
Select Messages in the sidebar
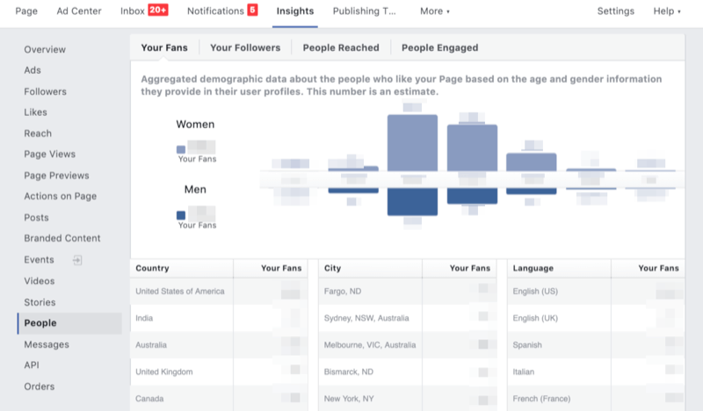coord(47,344)
